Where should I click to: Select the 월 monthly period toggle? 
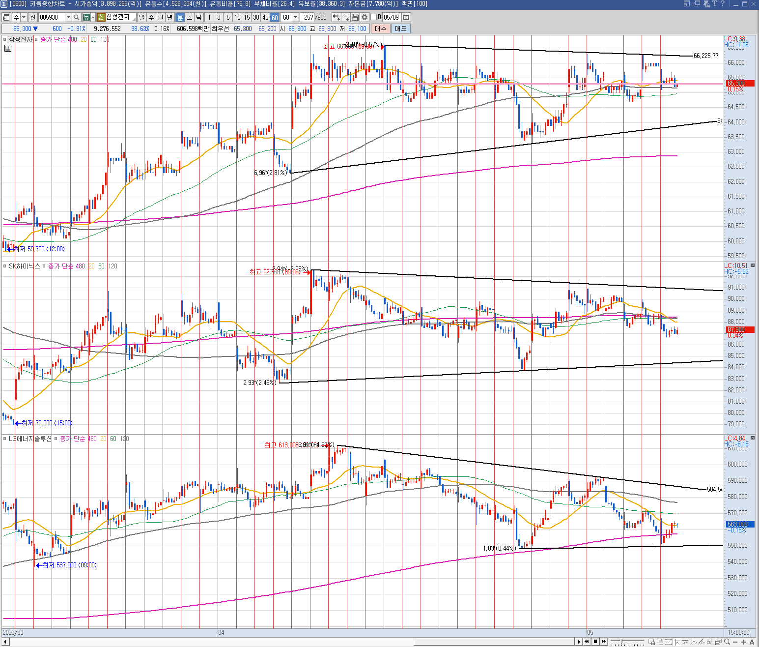(x=161, y=17)
